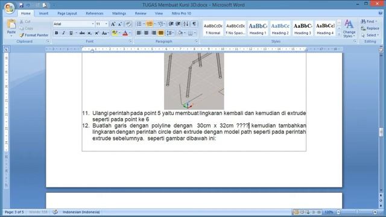Open the Review tab
The height and width of the screenshot is (217, 386).
(141, 13)
